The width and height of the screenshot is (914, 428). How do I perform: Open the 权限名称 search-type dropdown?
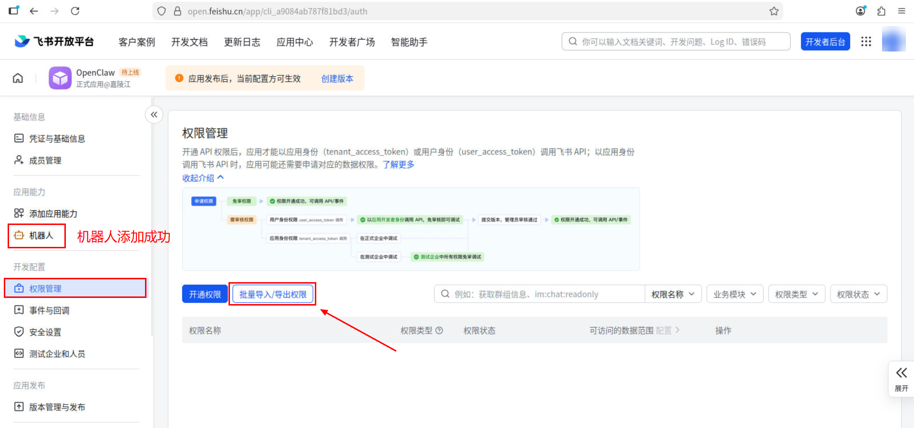(x=673, y=294)
